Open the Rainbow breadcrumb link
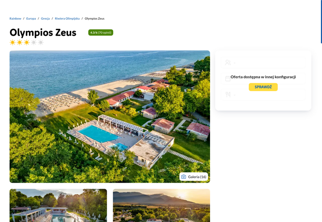The image size is (322, 222). click(x=15, y=18)
